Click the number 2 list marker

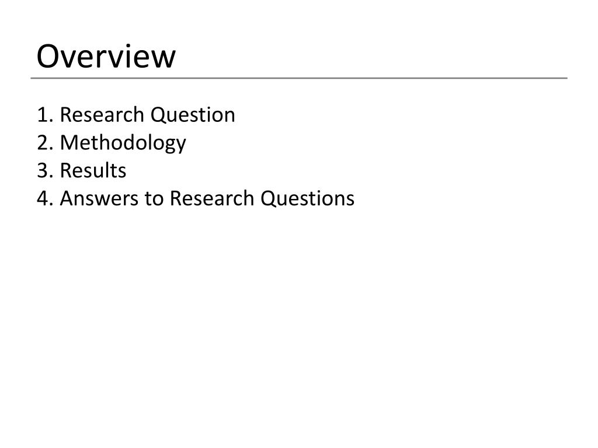pos(44,142)
